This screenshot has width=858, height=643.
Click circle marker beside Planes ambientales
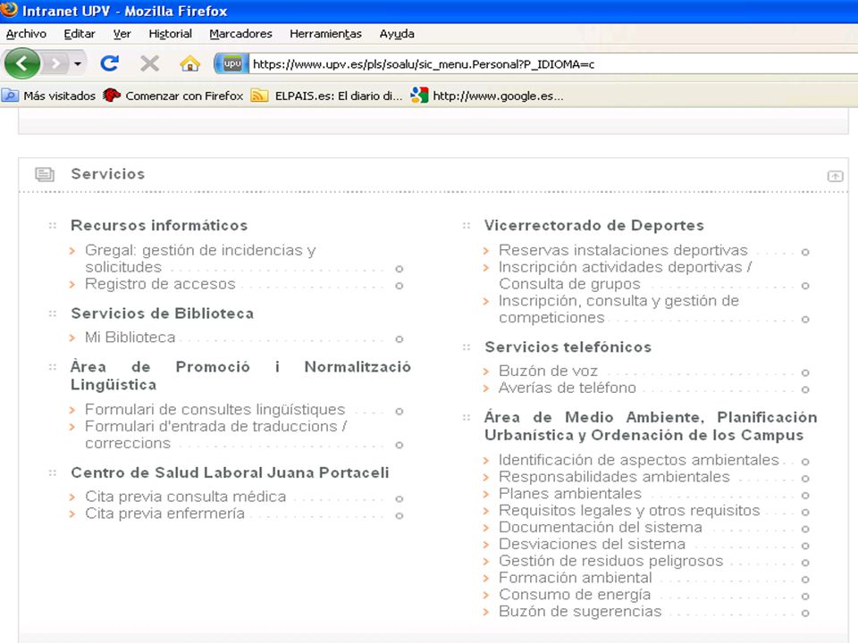(805, 496)
